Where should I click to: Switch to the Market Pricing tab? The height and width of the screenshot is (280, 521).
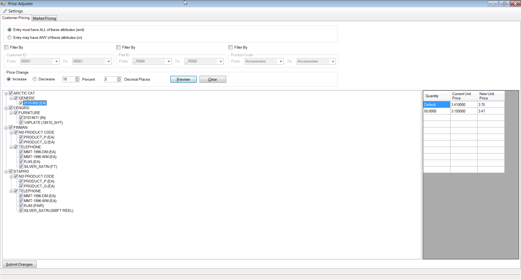tap(44, 18)
